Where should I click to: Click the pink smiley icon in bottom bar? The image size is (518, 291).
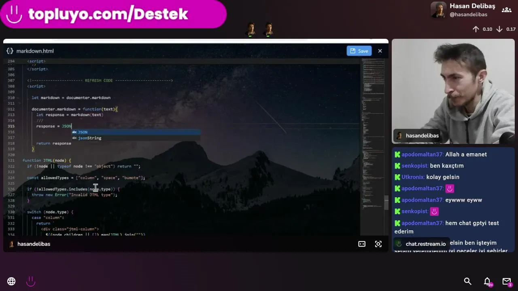[x=31, y=281]
